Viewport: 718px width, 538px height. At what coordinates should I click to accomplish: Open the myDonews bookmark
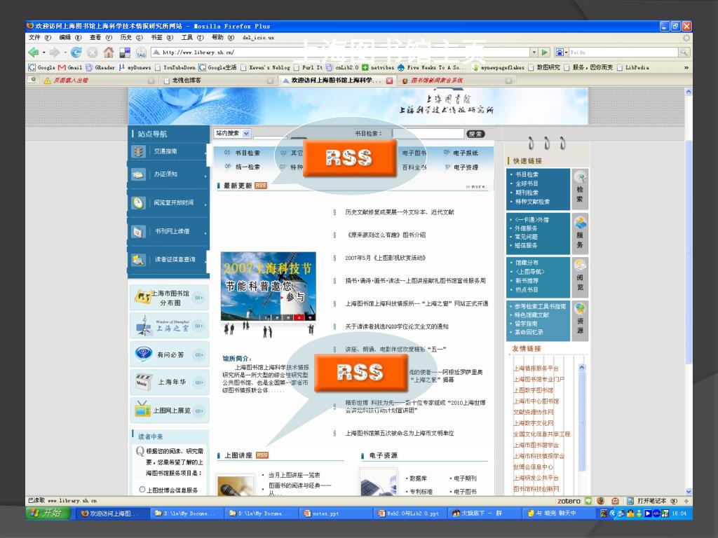point(135,67)
